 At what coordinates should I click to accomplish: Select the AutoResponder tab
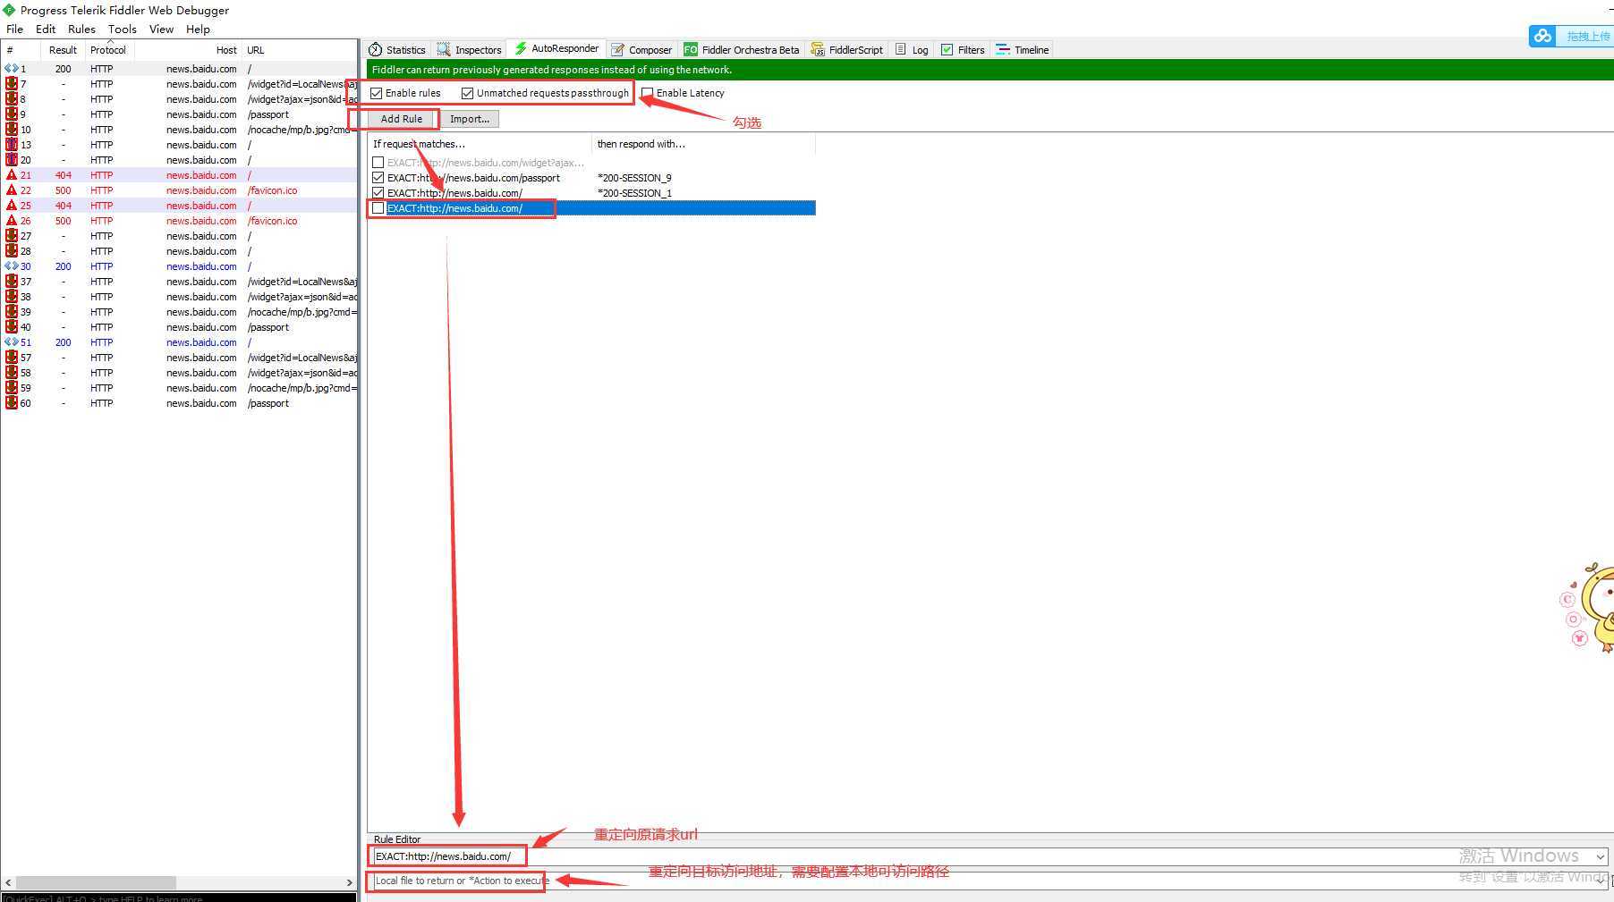pos(556,49)
